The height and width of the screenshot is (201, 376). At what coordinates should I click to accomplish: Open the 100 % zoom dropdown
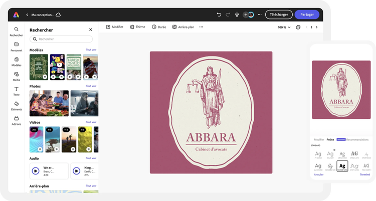284,27
